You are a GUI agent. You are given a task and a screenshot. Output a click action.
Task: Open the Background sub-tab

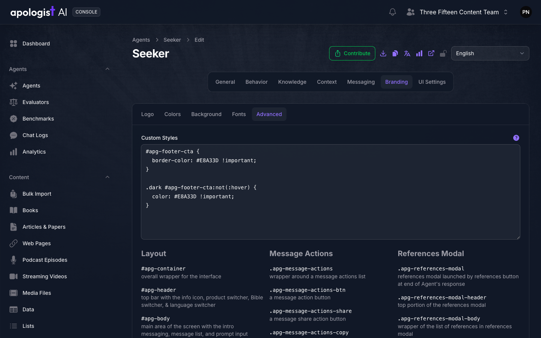pyautogui.click(x=206, y=114)
